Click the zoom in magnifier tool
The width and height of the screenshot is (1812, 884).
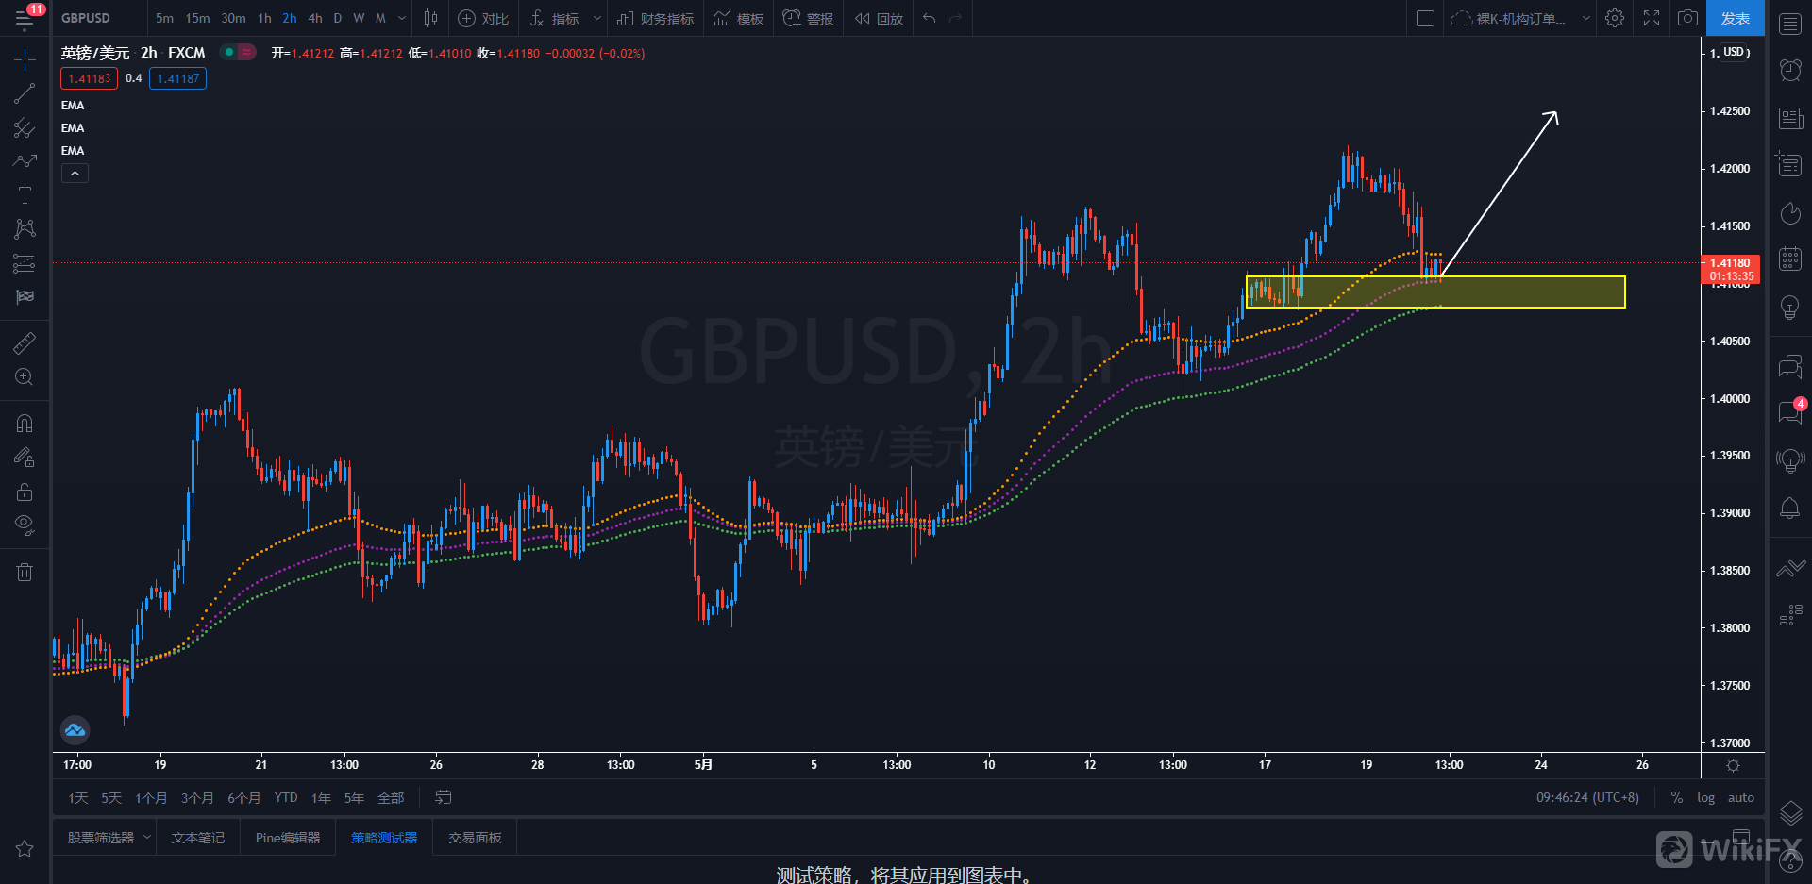[25, 377]
